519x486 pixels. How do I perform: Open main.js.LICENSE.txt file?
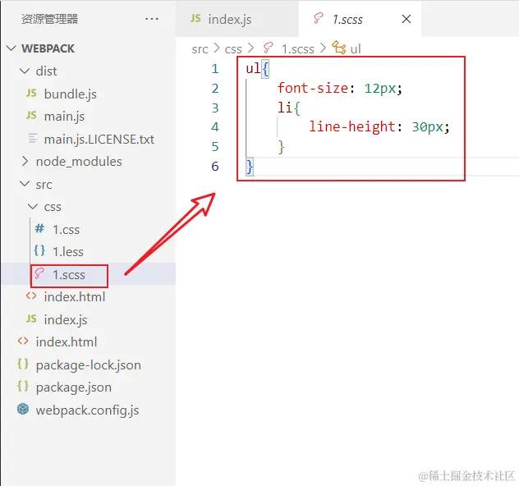(x=99, y=140)
